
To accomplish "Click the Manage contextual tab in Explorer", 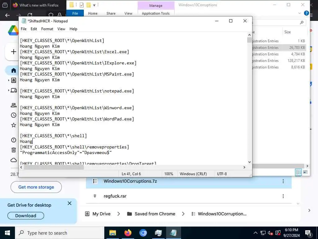I will (x=156, y=6).
